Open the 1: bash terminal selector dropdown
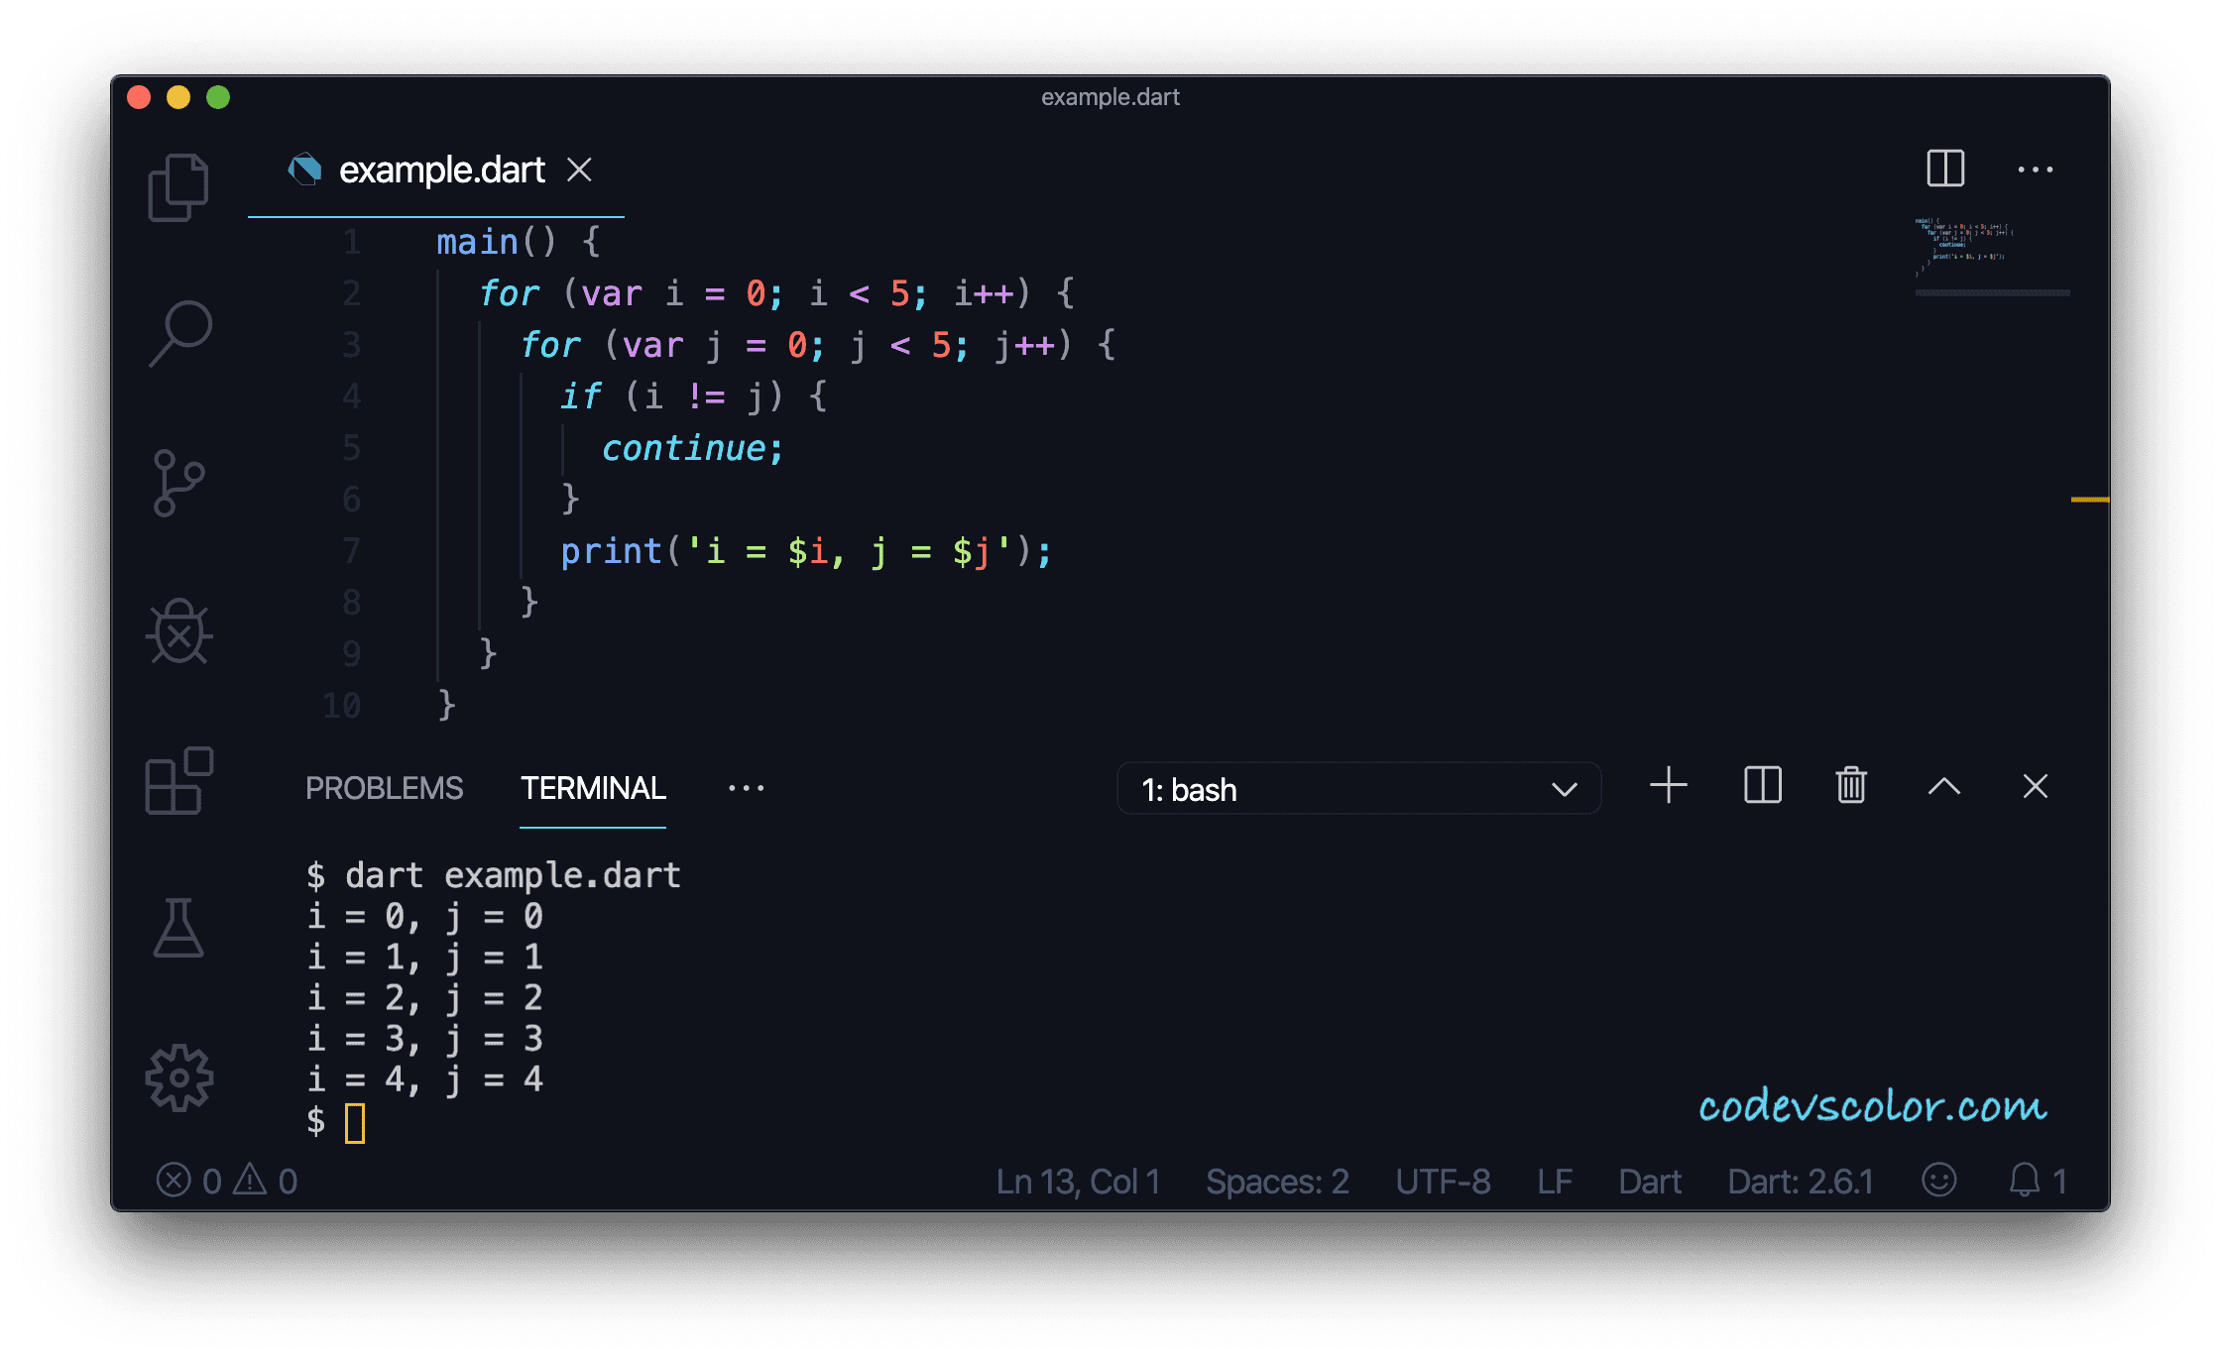The height and width of the screenshot is (1358, 2221). (x=1358, y=789)
